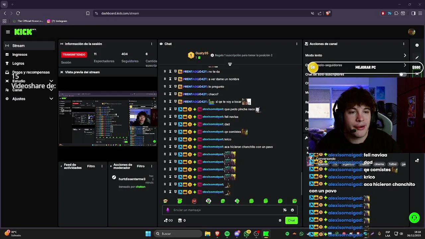
Task: Click the channel points infinity icon
Action: tap(168, 220)
